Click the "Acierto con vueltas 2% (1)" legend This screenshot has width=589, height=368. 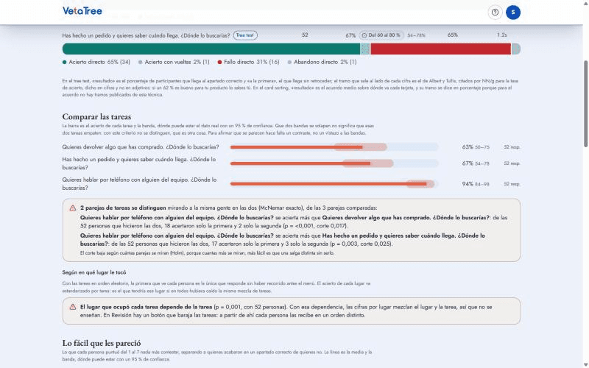click(x=174, y=62)
